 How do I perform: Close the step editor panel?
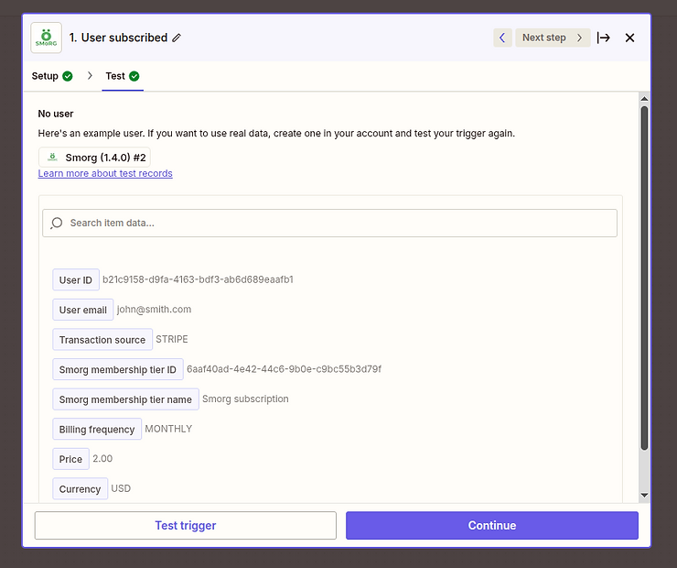click(629, 38)
